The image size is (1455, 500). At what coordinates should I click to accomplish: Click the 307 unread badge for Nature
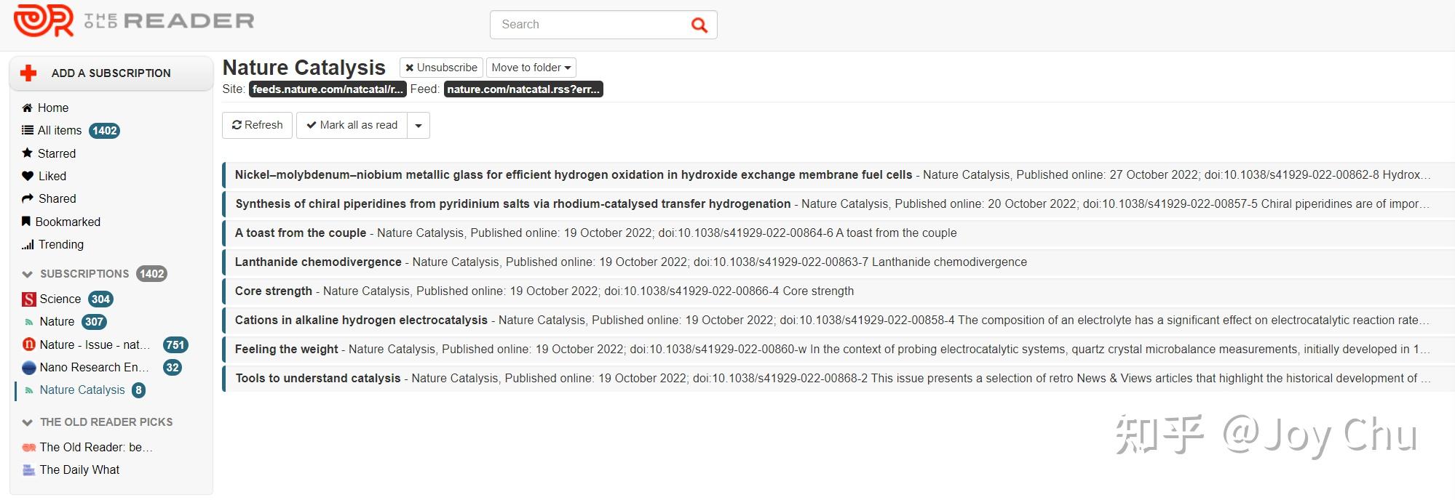pos(94,322)
